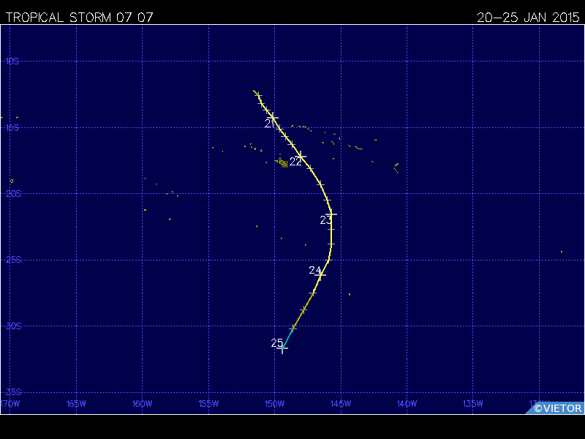Click the day 25 final position label
Viewport: 585px width, 439px height.
276,342
